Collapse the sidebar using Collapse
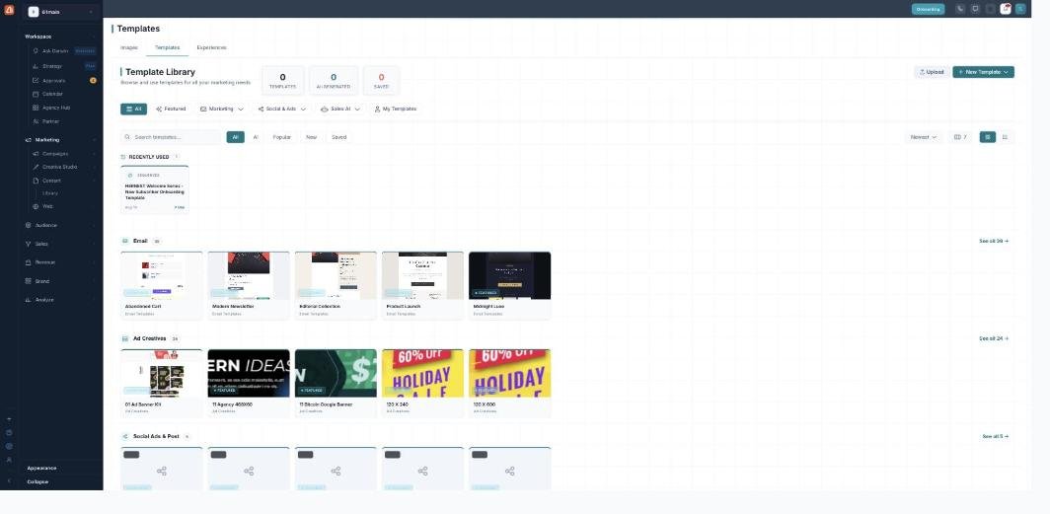The width and height of the screenshot is (1050, 514). pyautogui.click(x=37, y=481)
